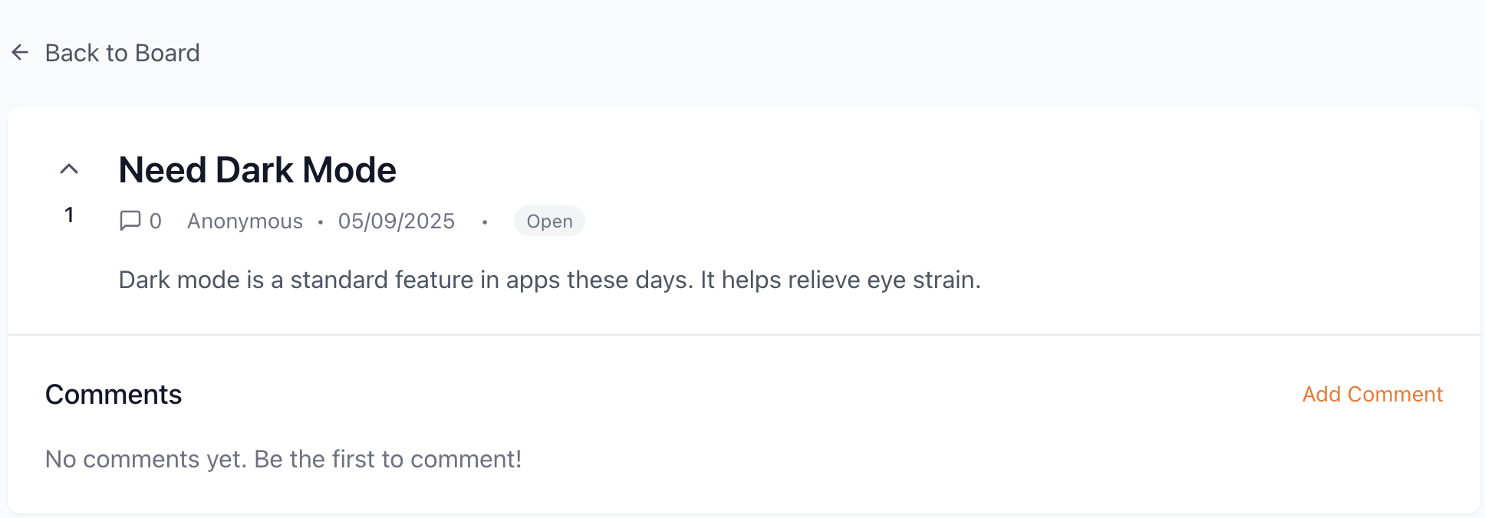
Task: Click the post date 05/09/2025
Action: pos(396,221)
